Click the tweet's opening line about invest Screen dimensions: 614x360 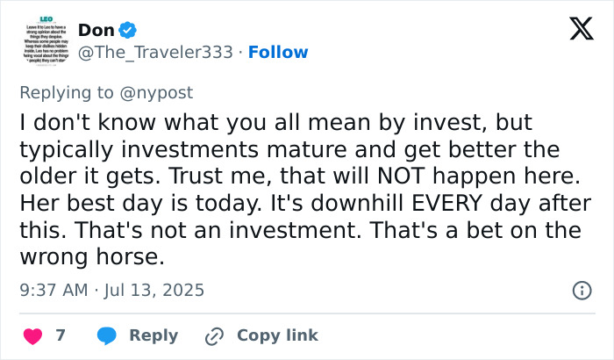275,121
